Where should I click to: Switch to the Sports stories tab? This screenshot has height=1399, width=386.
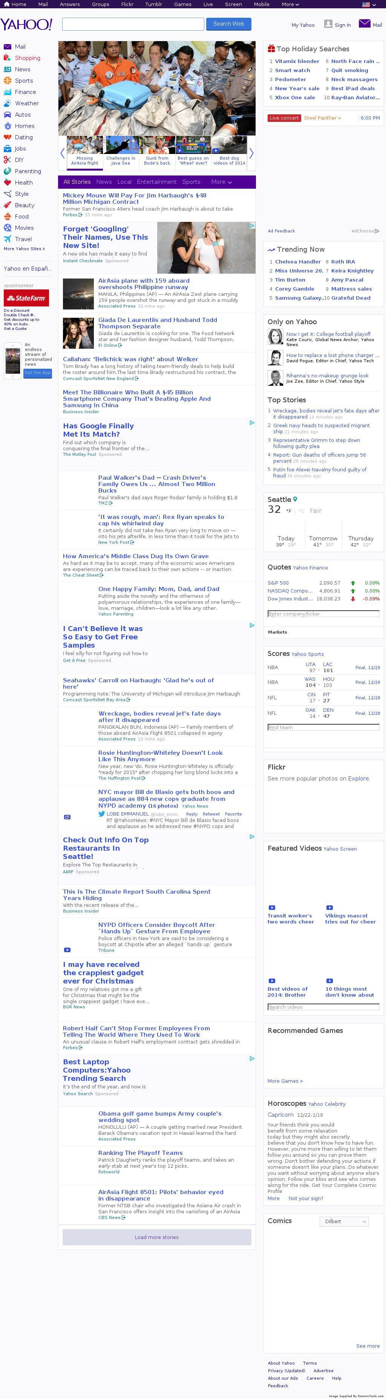coord(191,182)
